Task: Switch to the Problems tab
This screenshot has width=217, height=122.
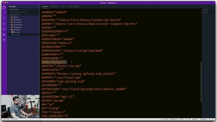Action: tap(54, 6)
